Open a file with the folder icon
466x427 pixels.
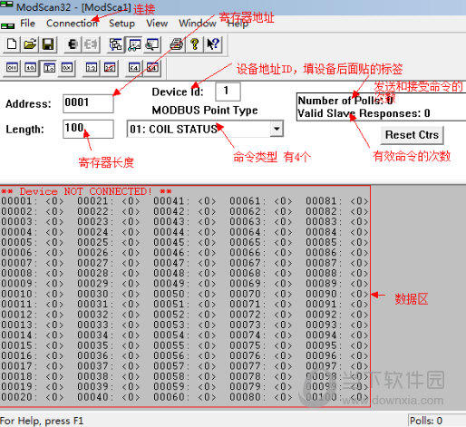pyautogui.click(x=30, y=44)
